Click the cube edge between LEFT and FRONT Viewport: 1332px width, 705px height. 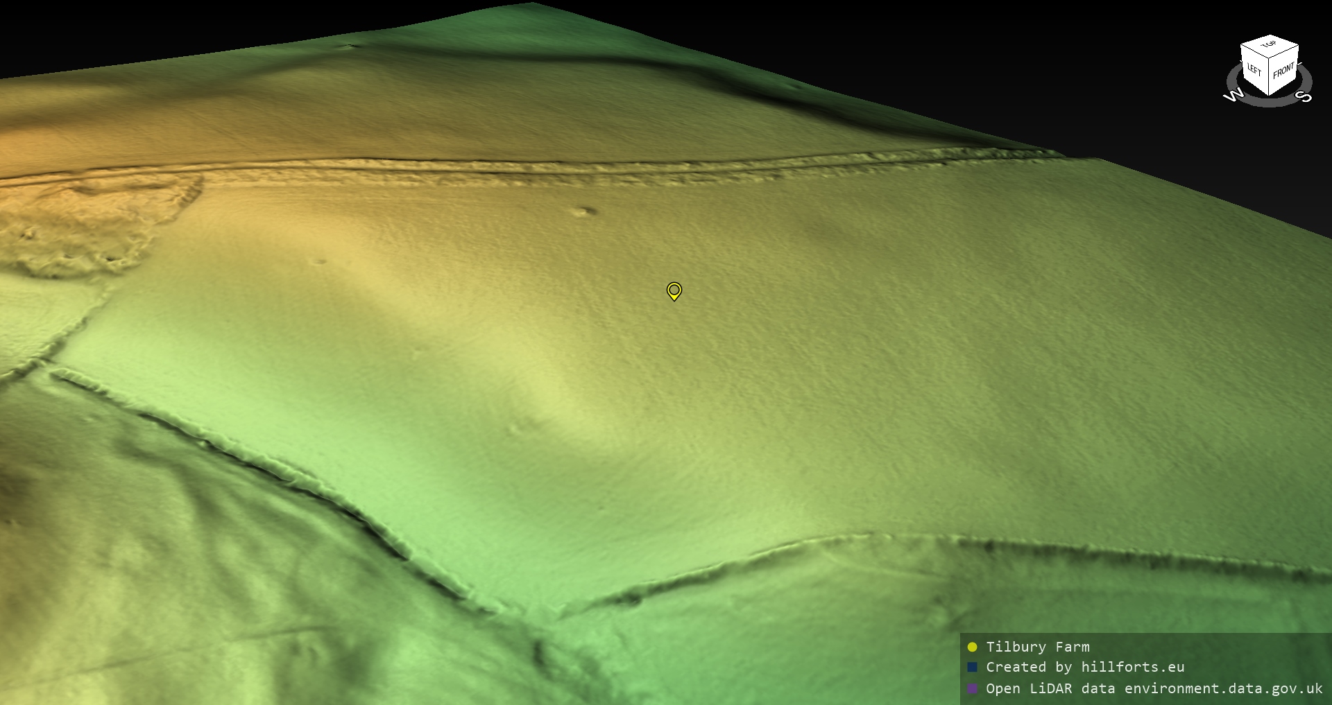1270,78
